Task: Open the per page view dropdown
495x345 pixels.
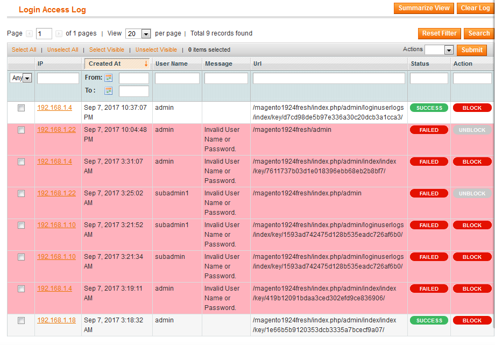Action: [145, 34]
